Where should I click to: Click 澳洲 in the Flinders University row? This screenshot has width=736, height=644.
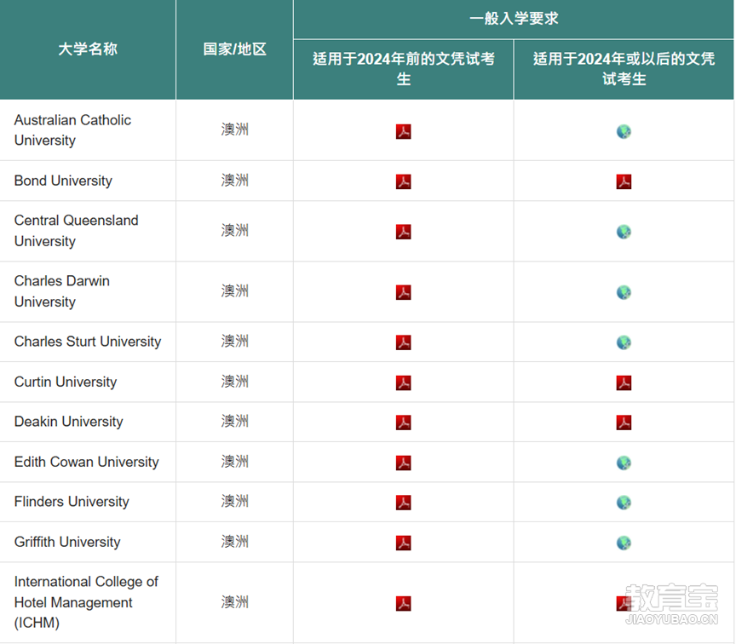click(235, 501)
